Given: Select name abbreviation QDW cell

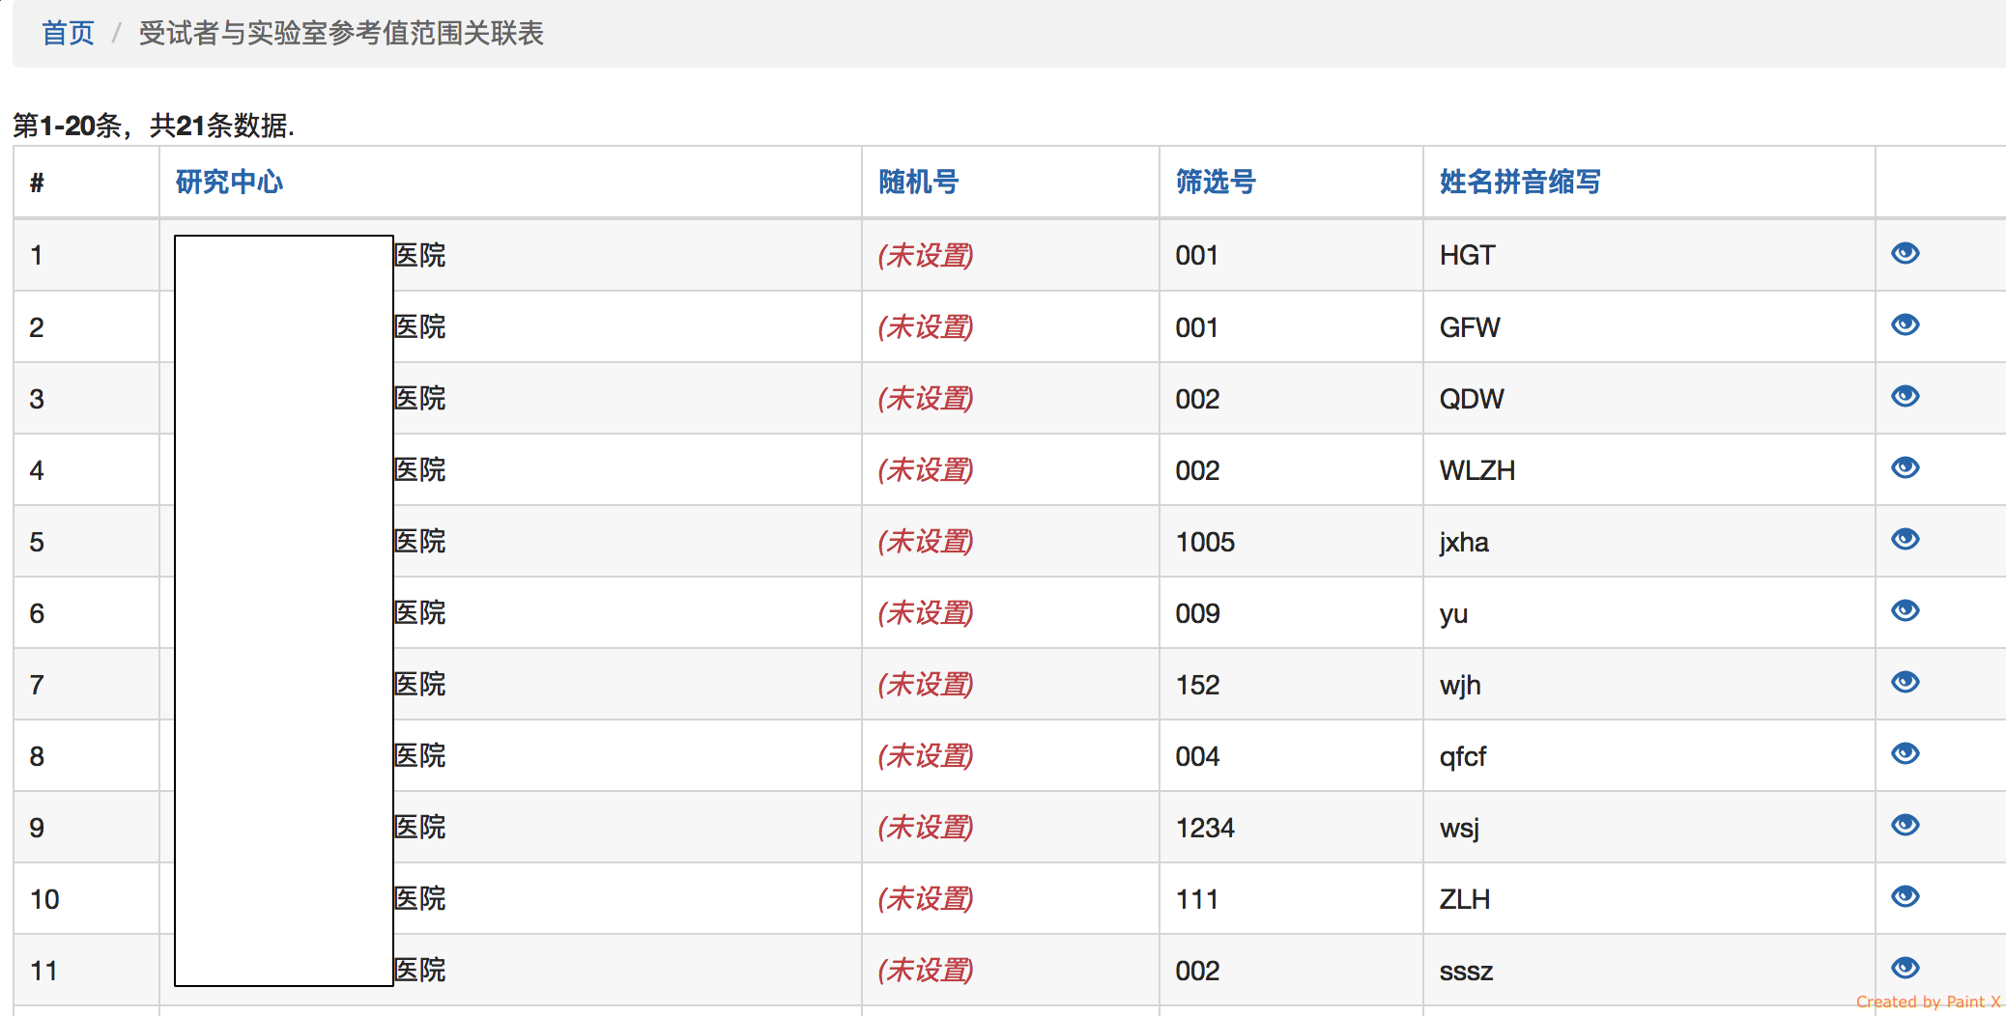Looking at the screenshot, I should [1648, 399].
